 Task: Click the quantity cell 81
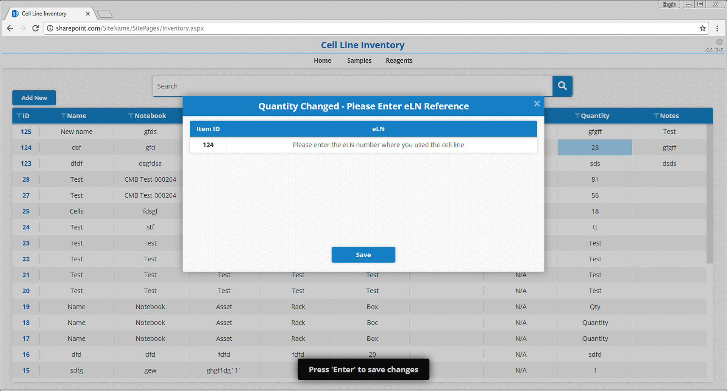pyautogui.click(x=595, y=179)
